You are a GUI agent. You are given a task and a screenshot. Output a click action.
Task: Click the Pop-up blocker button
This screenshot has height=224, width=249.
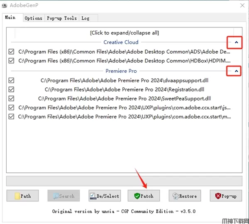[226, 196]
